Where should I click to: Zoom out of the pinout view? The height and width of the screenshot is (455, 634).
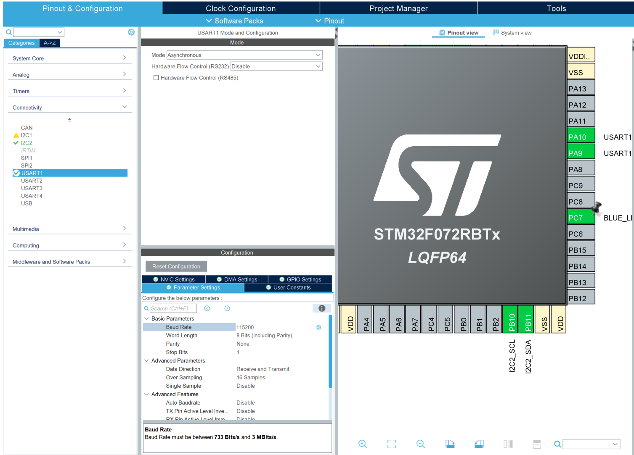(420, 444)
